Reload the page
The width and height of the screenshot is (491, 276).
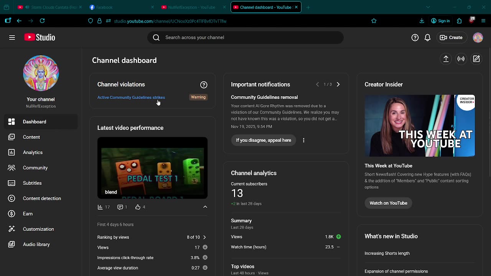tap(42, 21)
